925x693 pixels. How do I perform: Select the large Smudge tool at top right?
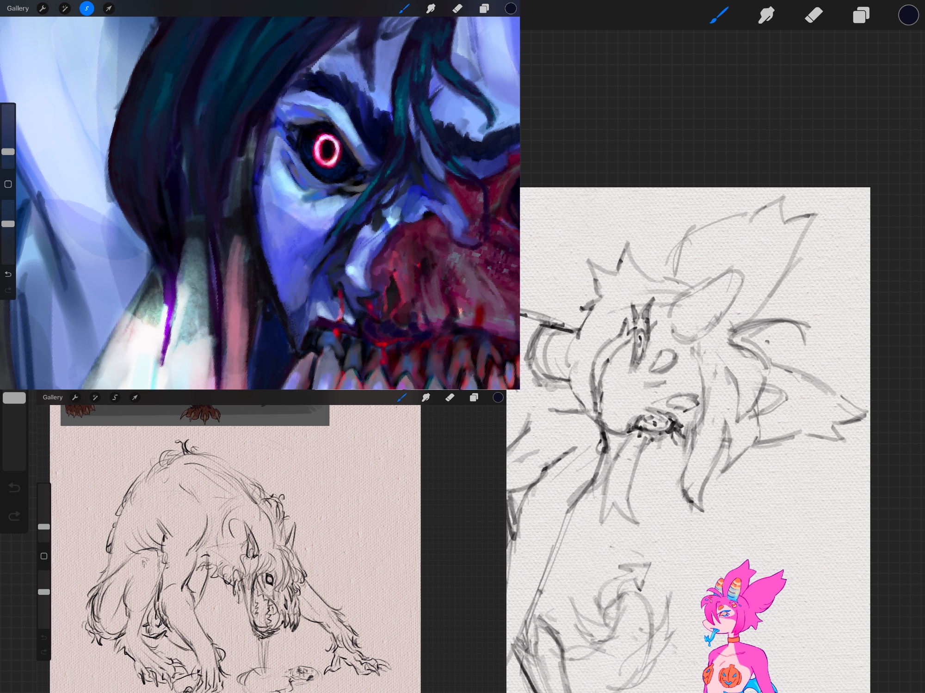point(766,15)
